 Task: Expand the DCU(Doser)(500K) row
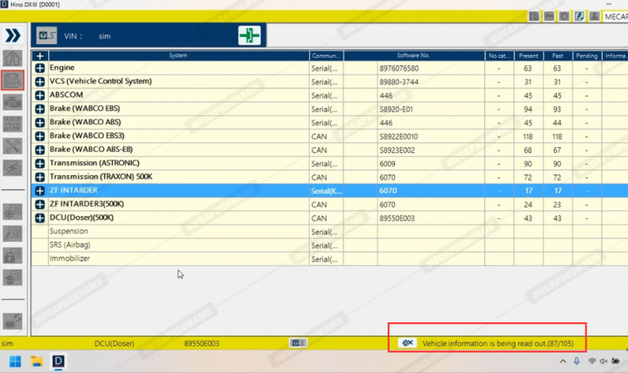[39, 218]
